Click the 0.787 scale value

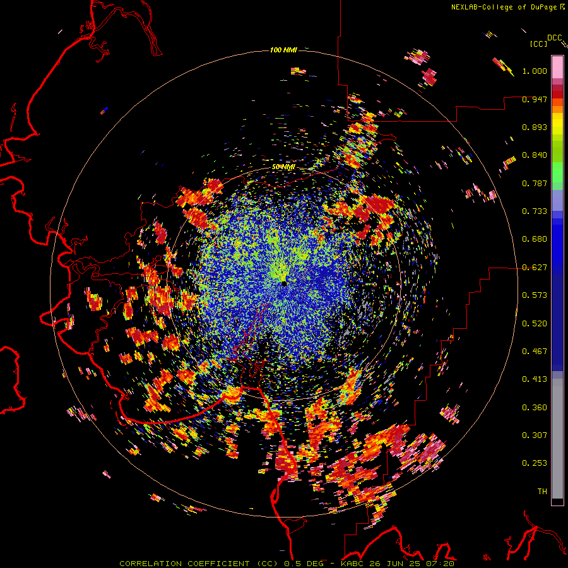click(x=535, y=183)
